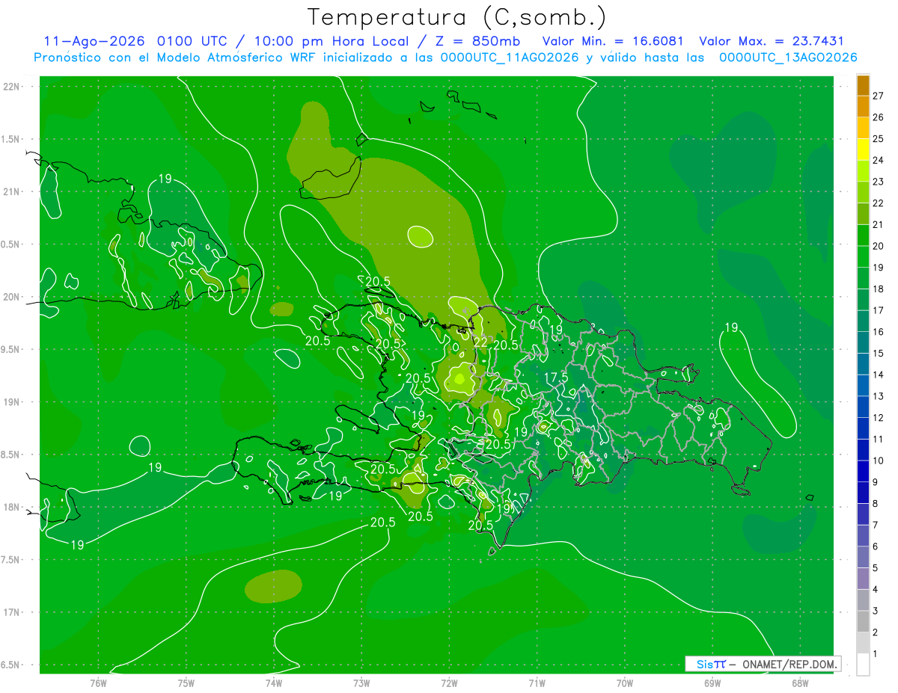Viewport: 898px width, 693px height.
Task: Click the '73W' longitude axis label
Action: pos(361,683)
